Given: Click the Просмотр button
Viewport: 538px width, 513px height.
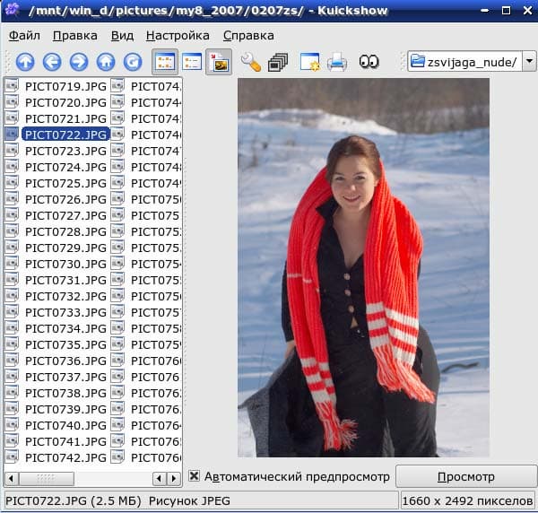Looking at the screenshot, I should 466,476.
